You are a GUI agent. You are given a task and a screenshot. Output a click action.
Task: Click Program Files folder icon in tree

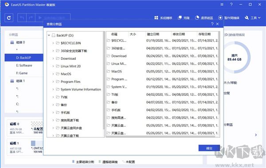pos(58,82)
